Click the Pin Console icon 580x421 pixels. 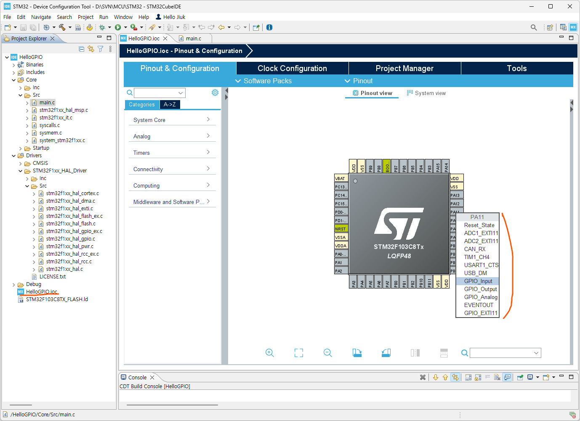tap(520, 377)
